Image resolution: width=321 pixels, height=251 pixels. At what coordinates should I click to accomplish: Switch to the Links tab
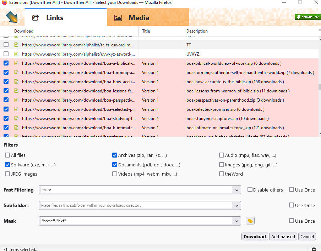point(66,17)
